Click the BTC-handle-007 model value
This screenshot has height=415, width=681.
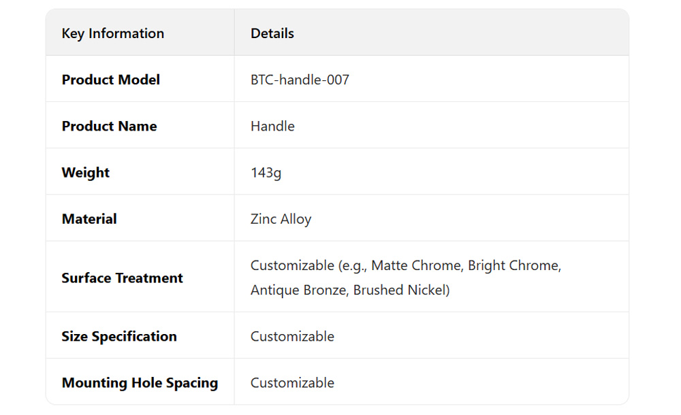(300, 80)
